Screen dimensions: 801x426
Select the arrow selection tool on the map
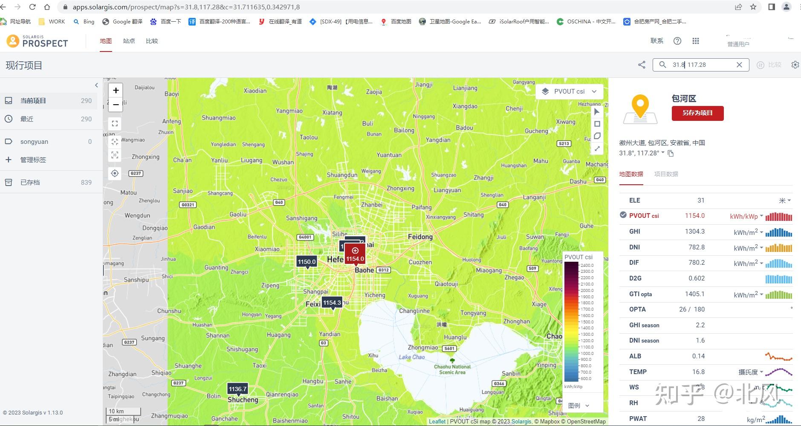[597, 112]
